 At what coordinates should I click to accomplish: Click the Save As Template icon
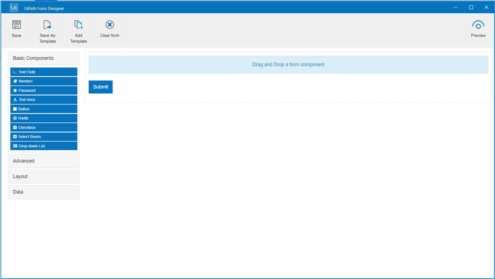click(x=47, y=25)
